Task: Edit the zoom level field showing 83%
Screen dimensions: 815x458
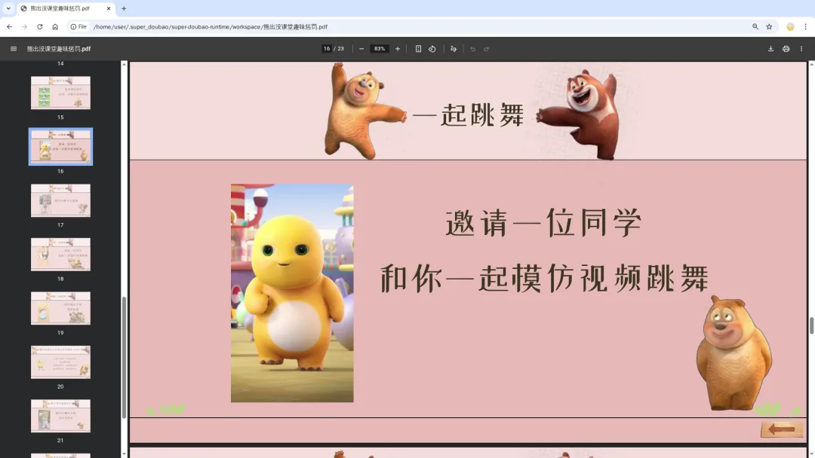Action: click(380, 49)
